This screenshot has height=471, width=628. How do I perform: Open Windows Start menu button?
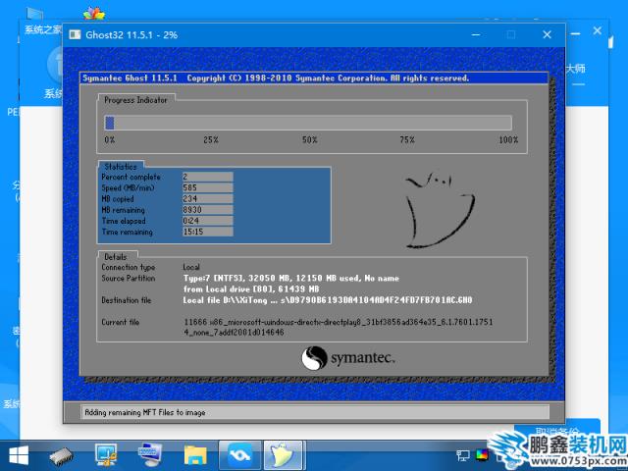tap(19, 455)
